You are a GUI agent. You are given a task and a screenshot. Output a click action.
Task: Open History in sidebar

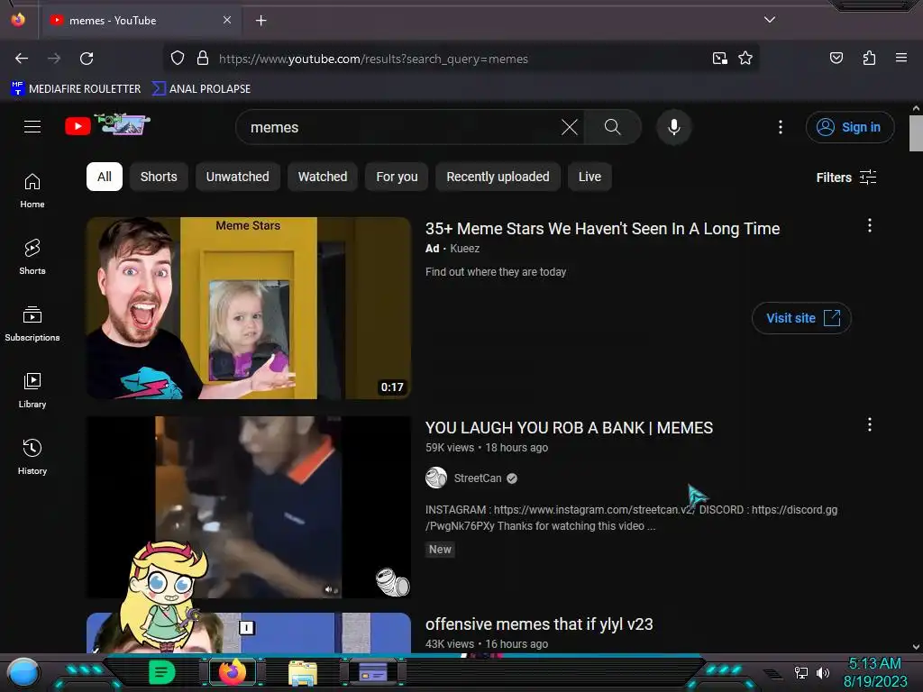coord(32,457)
